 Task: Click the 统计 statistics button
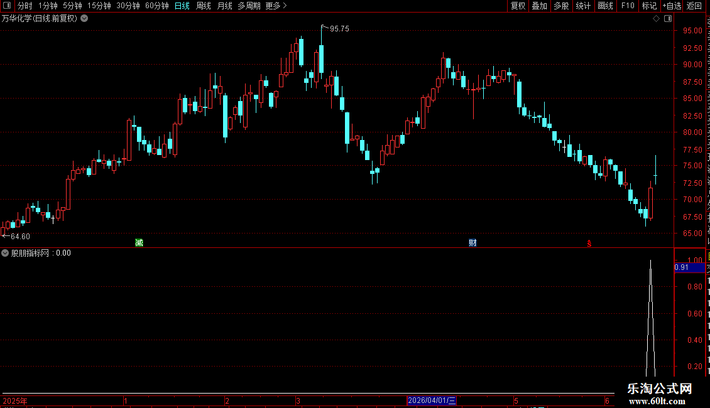pos(582,6)
